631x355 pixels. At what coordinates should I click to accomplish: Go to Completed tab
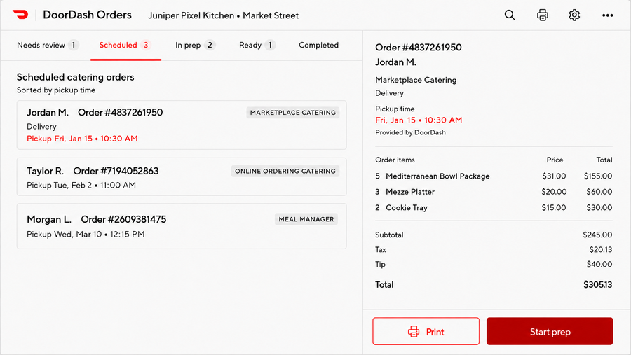[x=319, y=45]
